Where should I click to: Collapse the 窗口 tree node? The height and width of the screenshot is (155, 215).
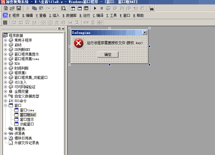click(5, 105)
